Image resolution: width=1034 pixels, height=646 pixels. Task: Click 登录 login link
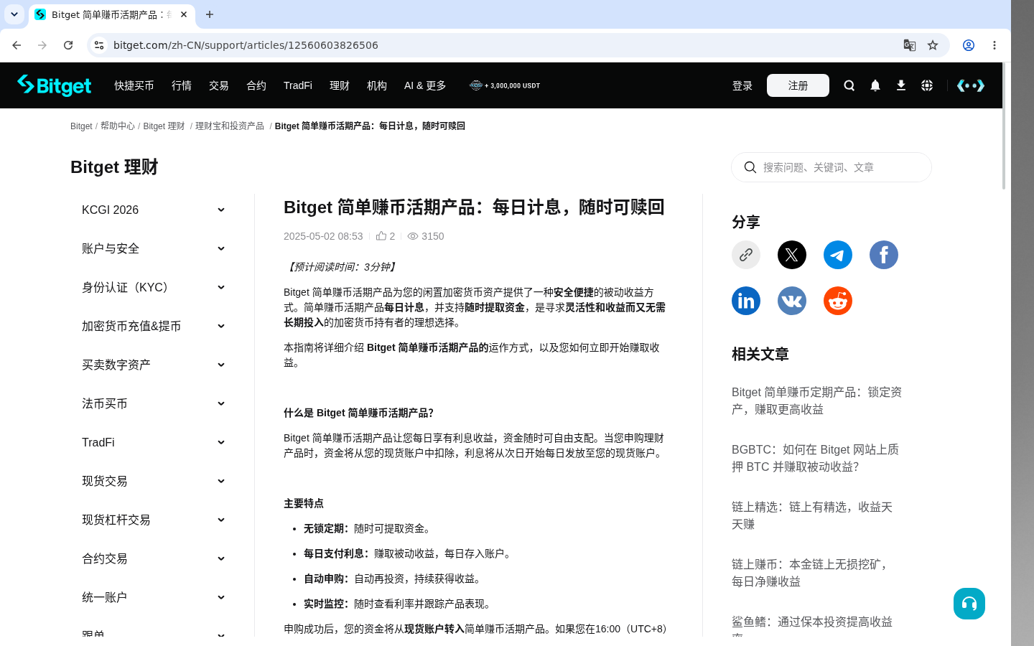[x=742, y=85]
